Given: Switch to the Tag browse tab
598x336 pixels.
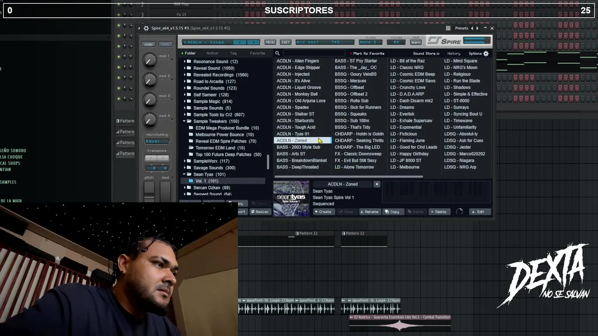Looking at the screenshot, I should point(233,53).
